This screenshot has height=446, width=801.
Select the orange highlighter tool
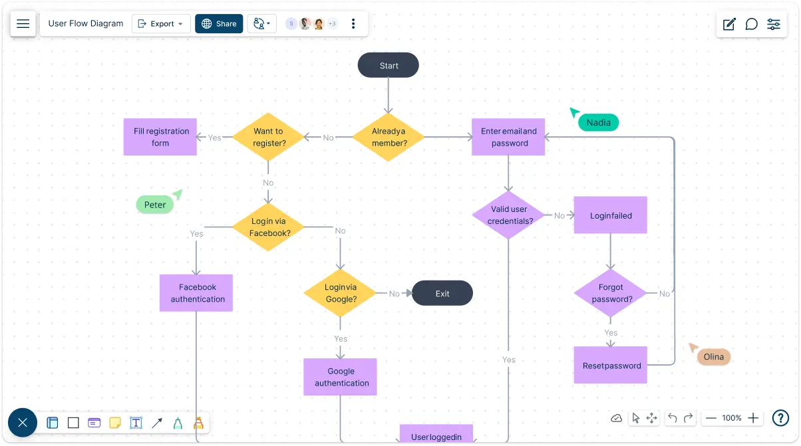[x=198, y=423]
